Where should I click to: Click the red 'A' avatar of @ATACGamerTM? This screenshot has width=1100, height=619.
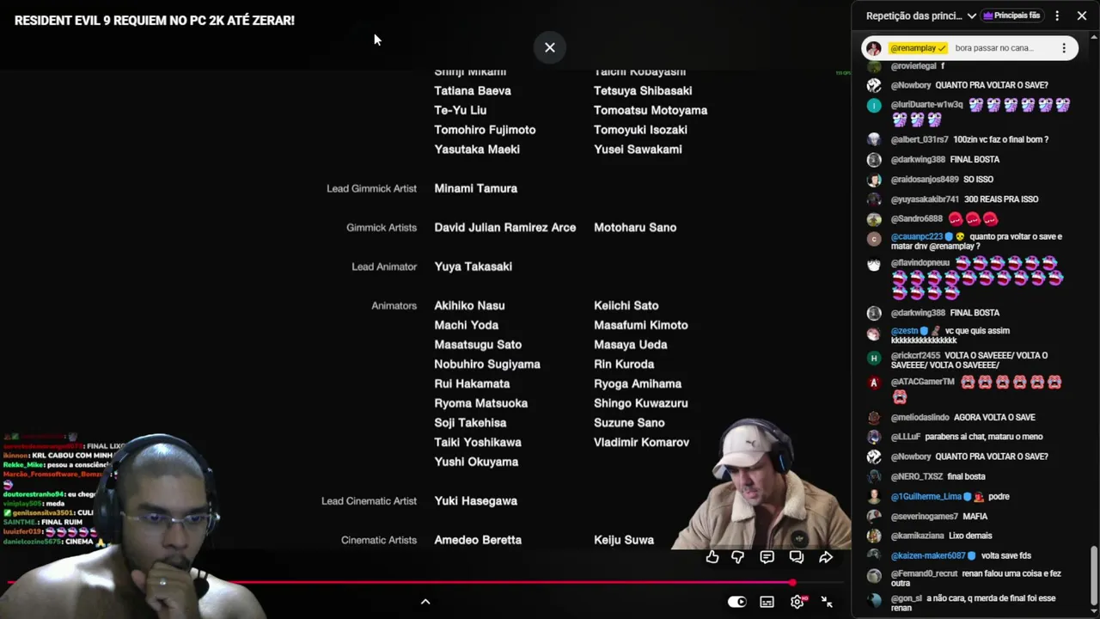[874, 383]
